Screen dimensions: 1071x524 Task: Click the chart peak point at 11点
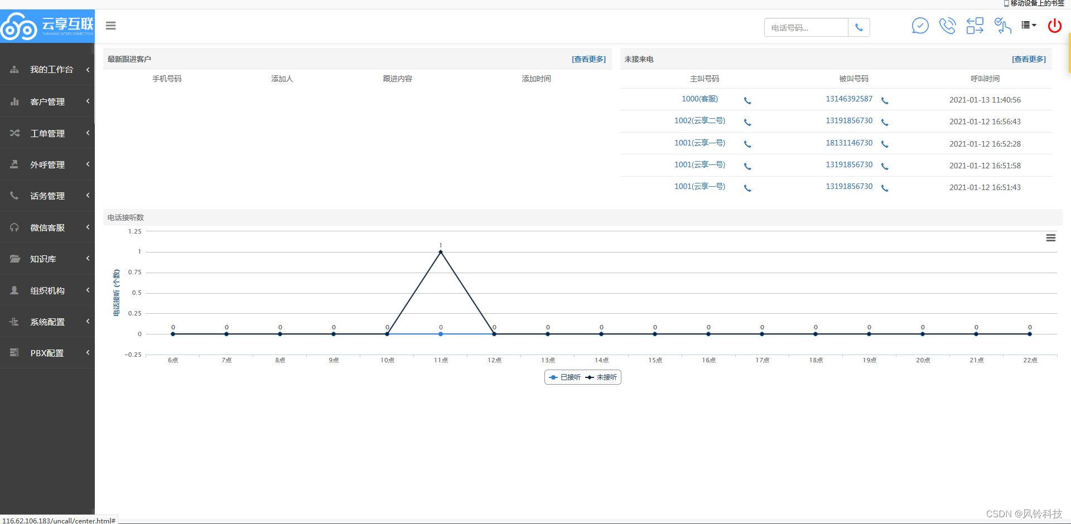click(441, 252)
